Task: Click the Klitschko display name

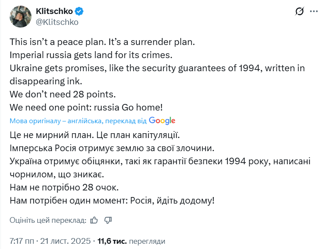Action: [x=54, y=11]
